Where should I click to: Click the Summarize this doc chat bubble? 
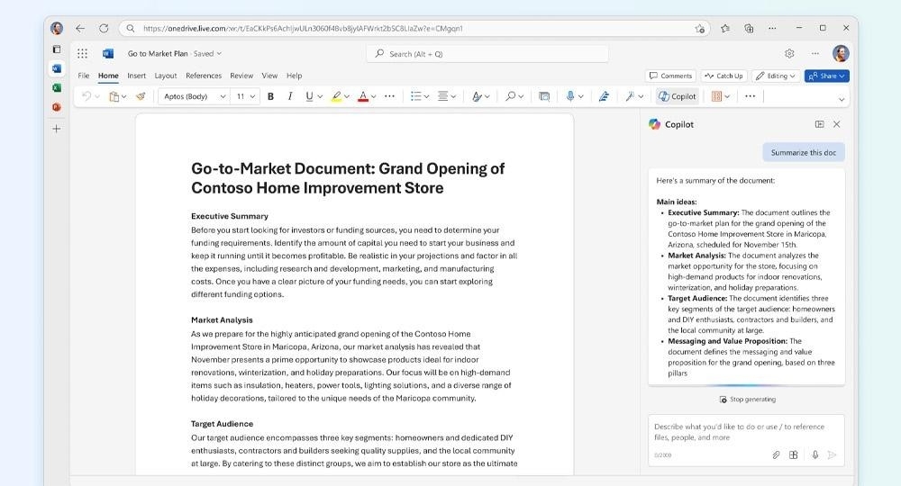point(804,153)
